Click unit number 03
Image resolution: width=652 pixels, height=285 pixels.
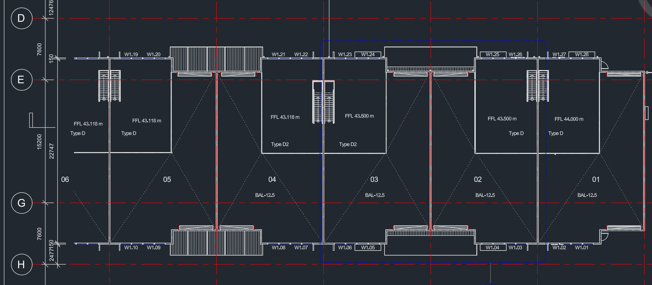pos(374,180)
